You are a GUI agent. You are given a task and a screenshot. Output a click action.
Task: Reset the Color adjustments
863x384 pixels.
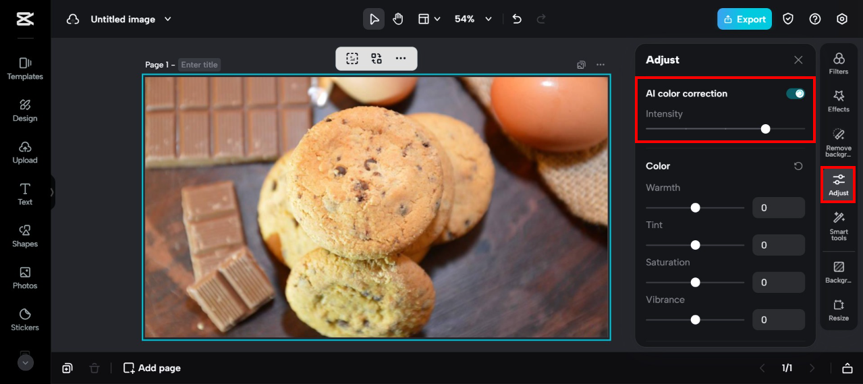pyautogui.click(x=798, y=166)
